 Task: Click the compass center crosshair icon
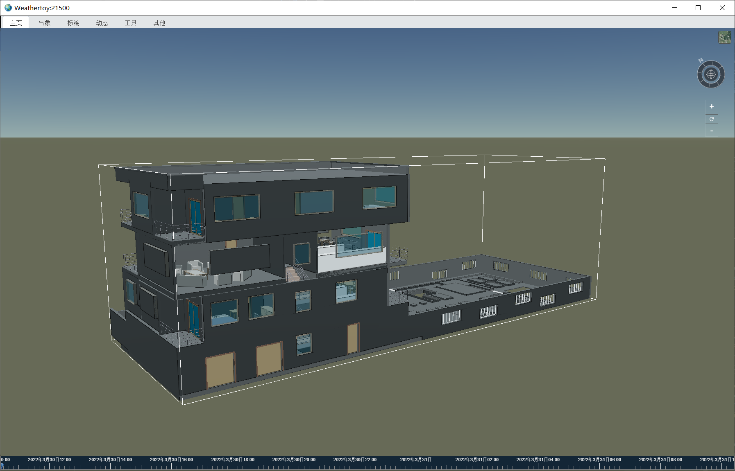711,74
